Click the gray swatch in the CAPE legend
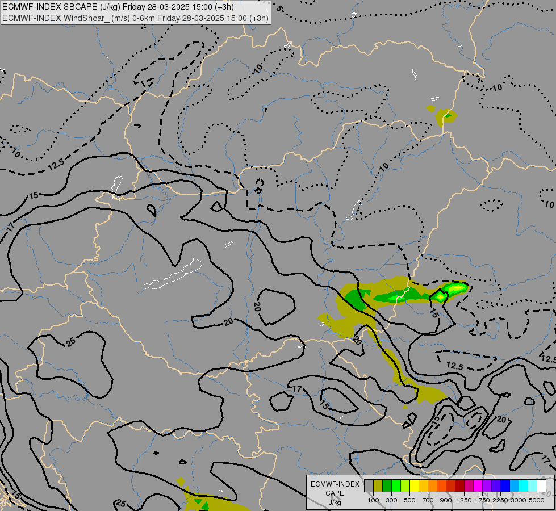 pos(369,486)
